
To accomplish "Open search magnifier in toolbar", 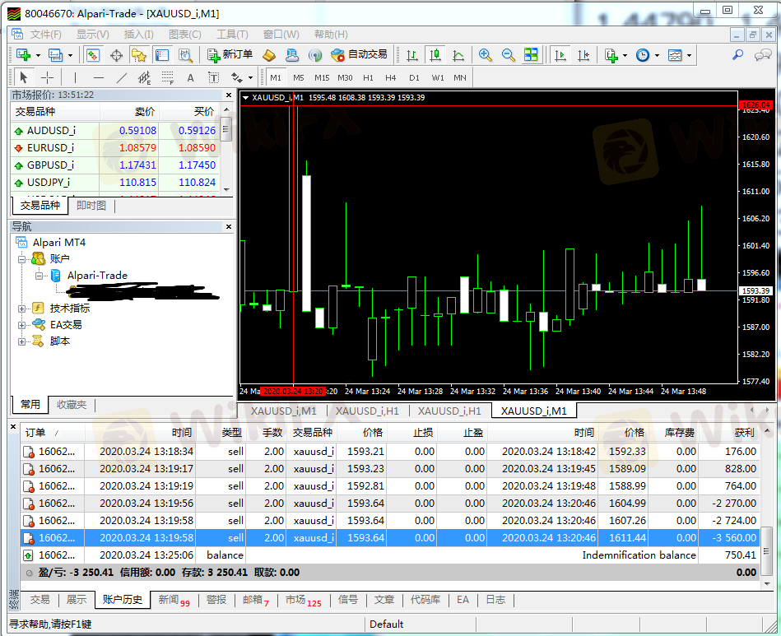I will pyautogui.click(x=737, y=55).
